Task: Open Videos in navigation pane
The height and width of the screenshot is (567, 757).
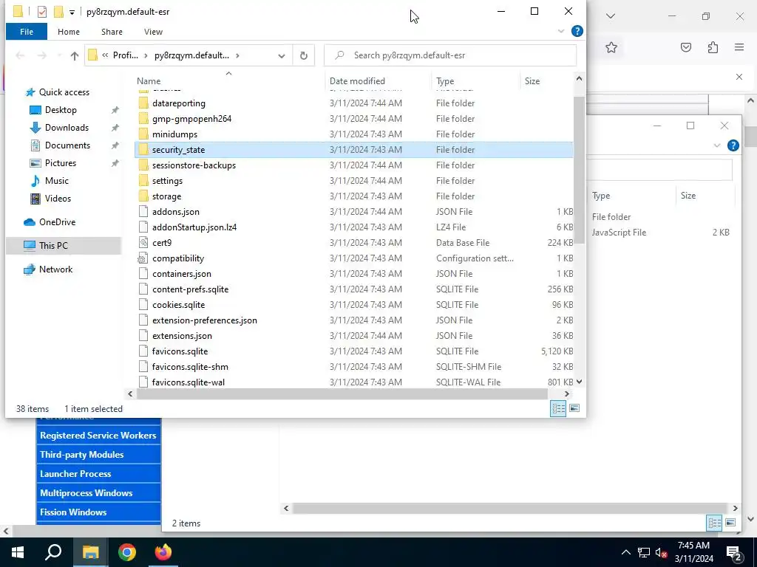Action: click(x=58, y=199)
